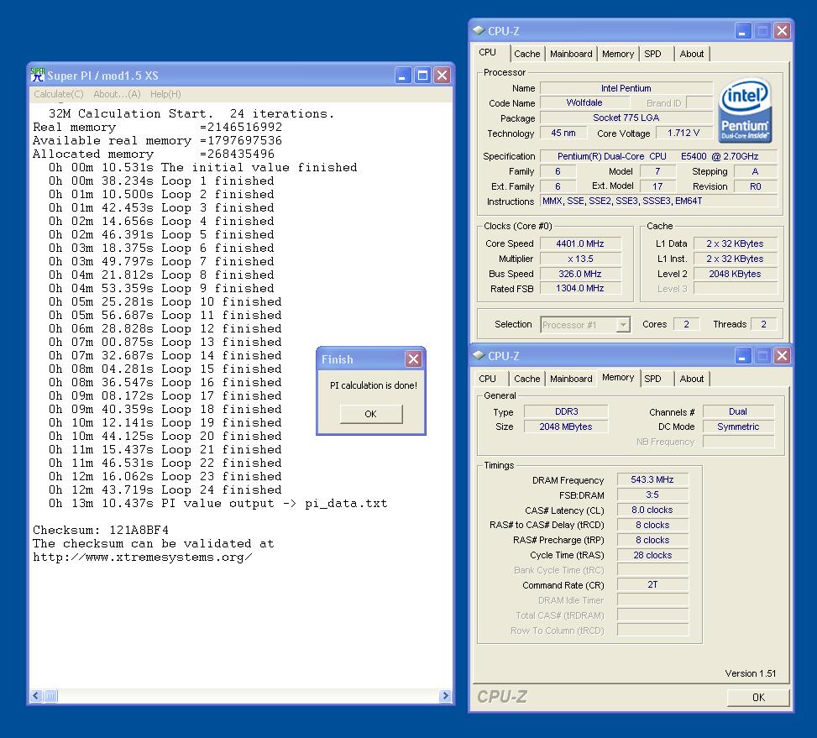This screenshot has width=817, height=738.
Task: Select the CPU tab in top CPU-Z window
Action: 488,53
